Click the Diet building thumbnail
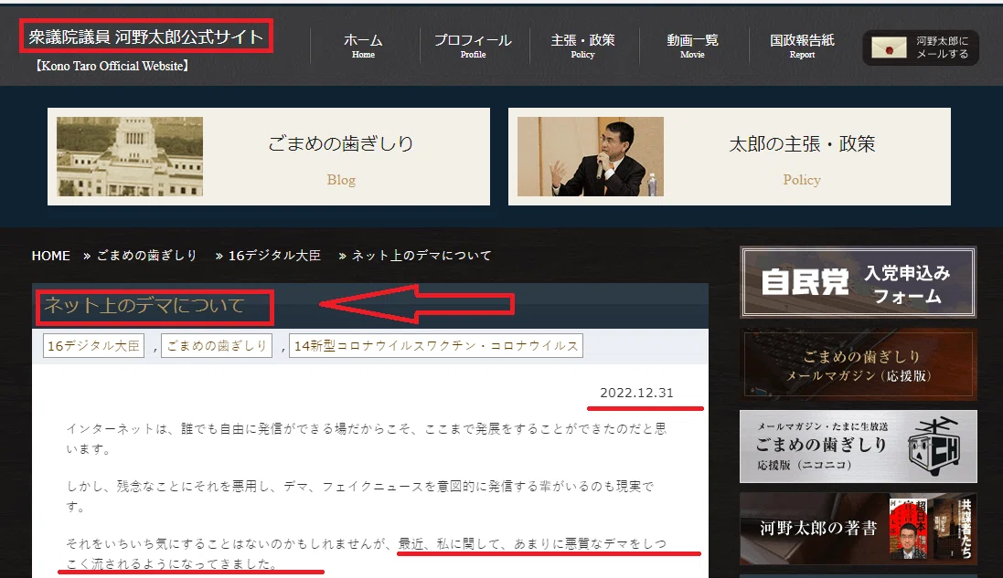The width and height of the screenshot is (1003, 578). tap(130, 156)
